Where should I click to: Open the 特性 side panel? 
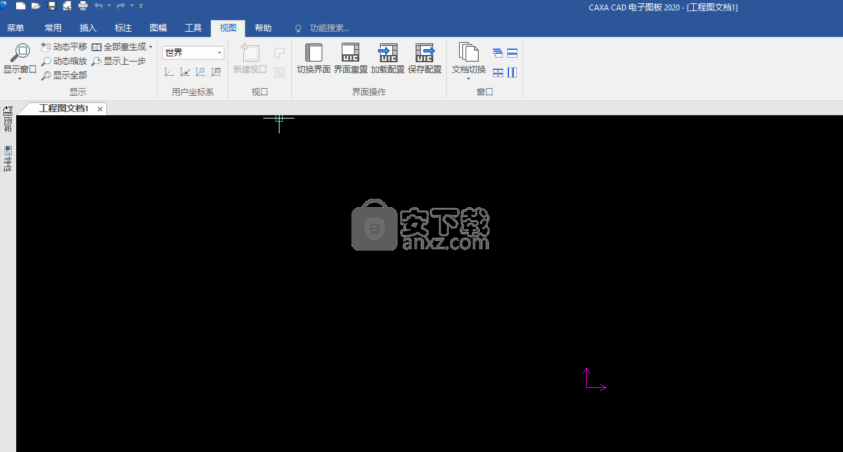point(8,159)
